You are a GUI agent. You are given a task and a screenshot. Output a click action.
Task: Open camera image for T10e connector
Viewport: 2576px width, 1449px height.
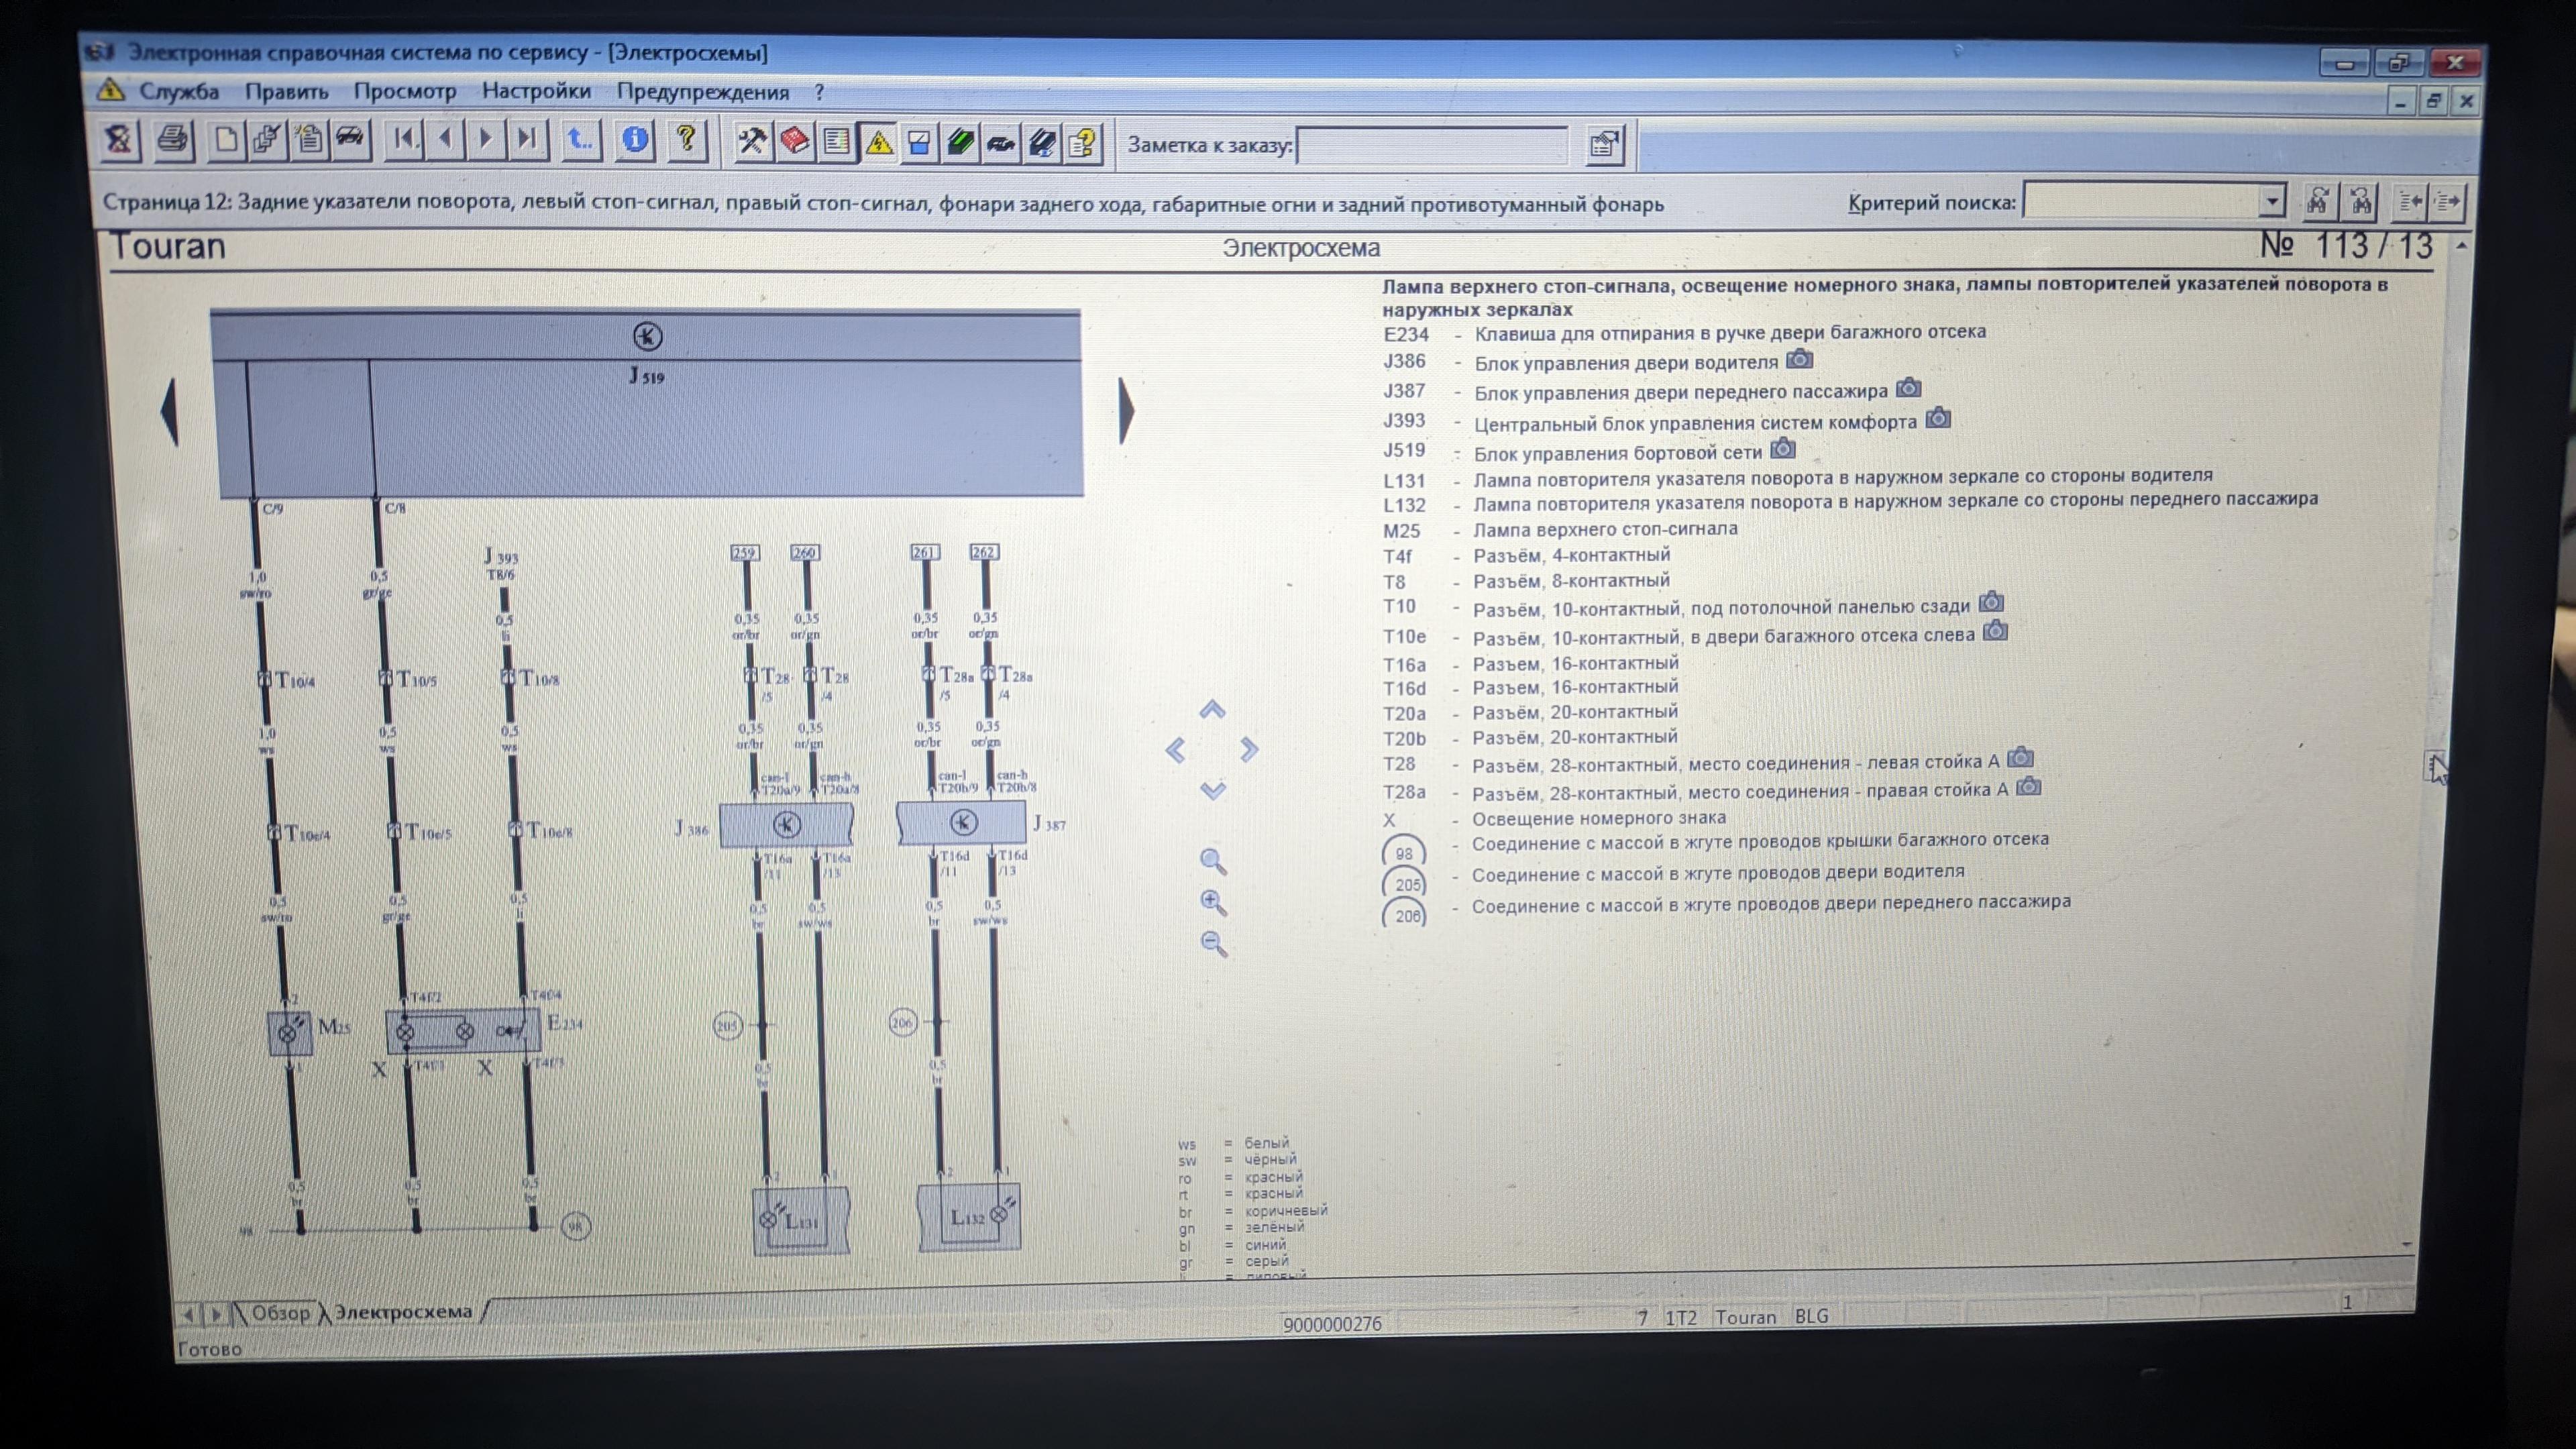(1996, 631)
